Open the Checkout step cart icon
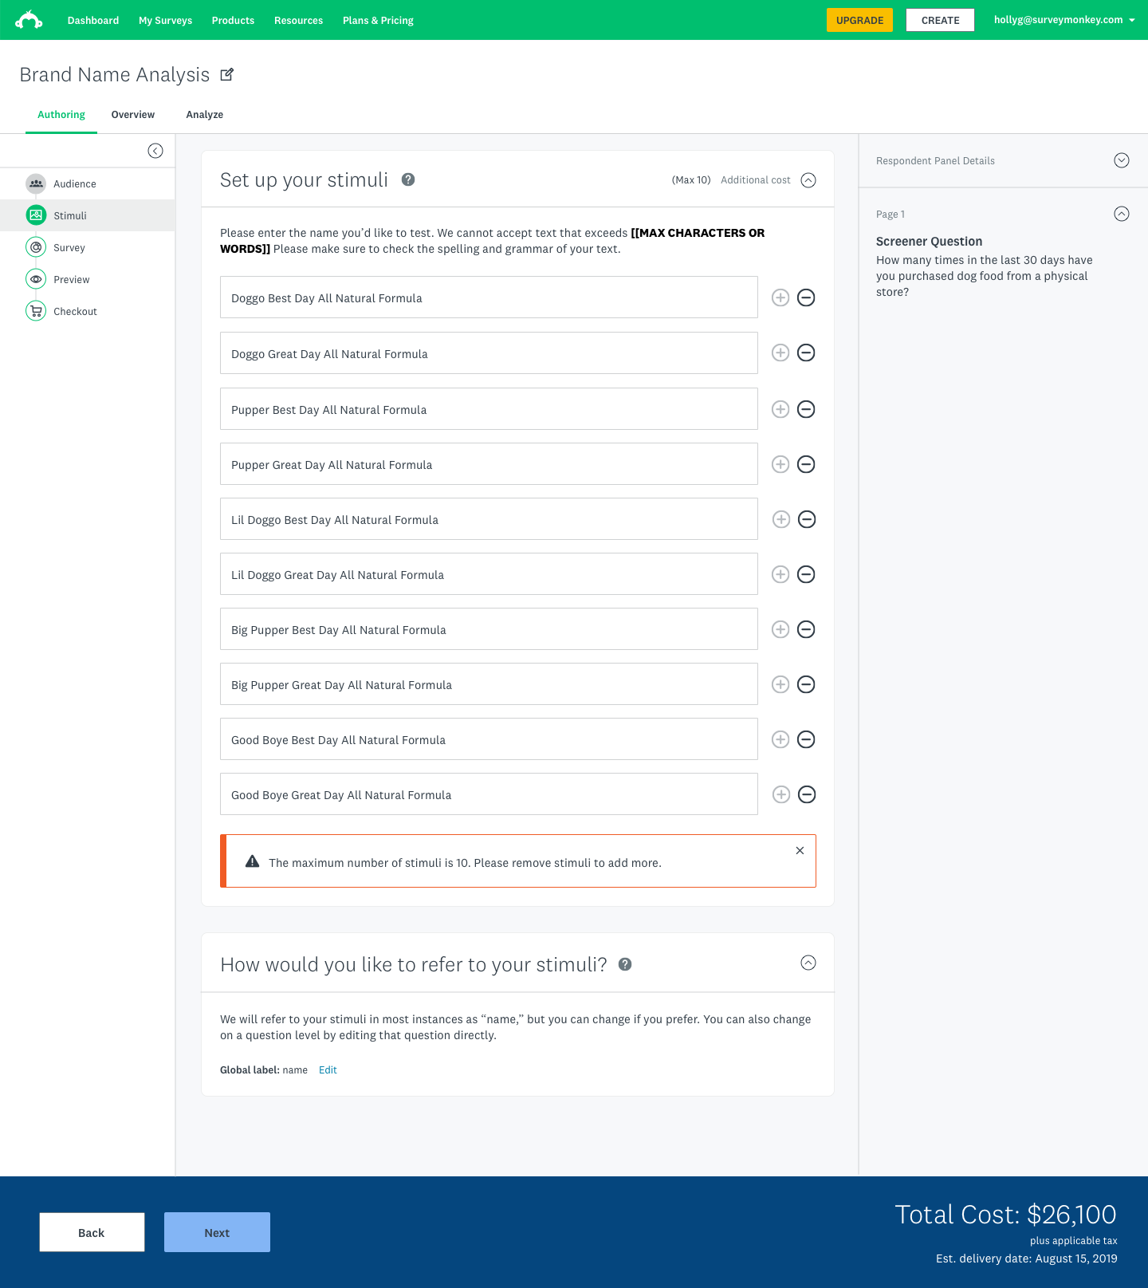Viewport: 1148px width, 1288px height. [x=36, y=311]
